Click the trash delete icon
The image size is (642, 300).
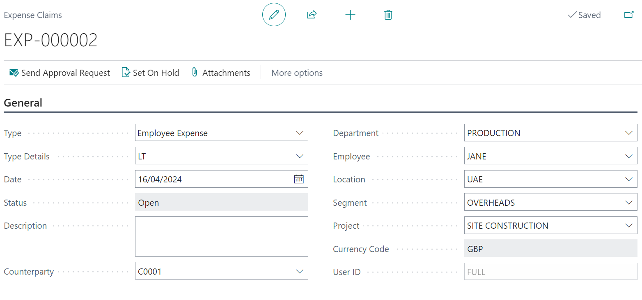tap(388, 15)
